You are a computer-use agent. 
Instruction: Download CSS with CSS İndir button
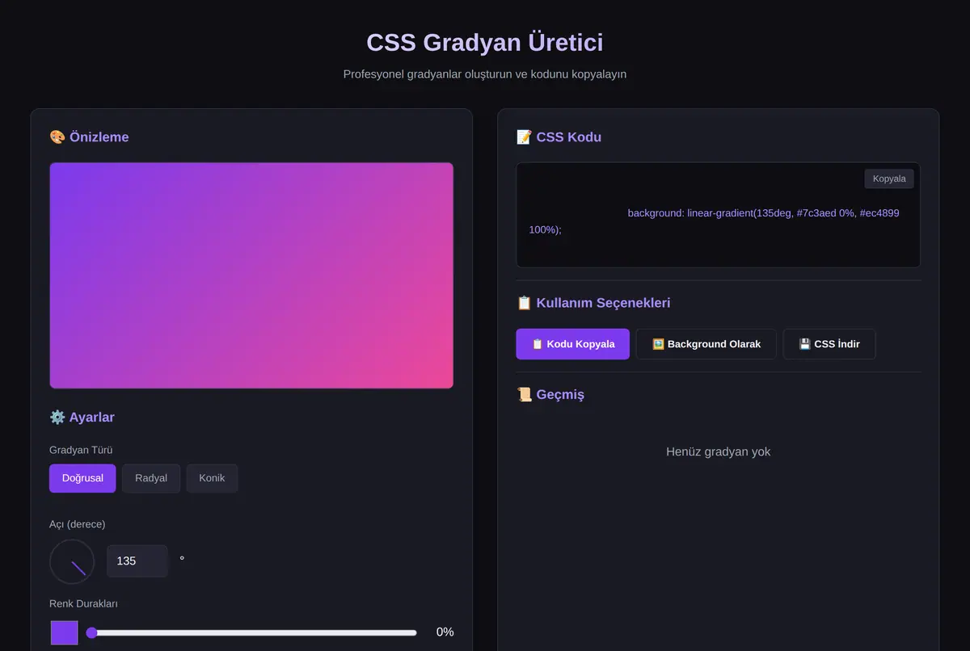point(829,344)
